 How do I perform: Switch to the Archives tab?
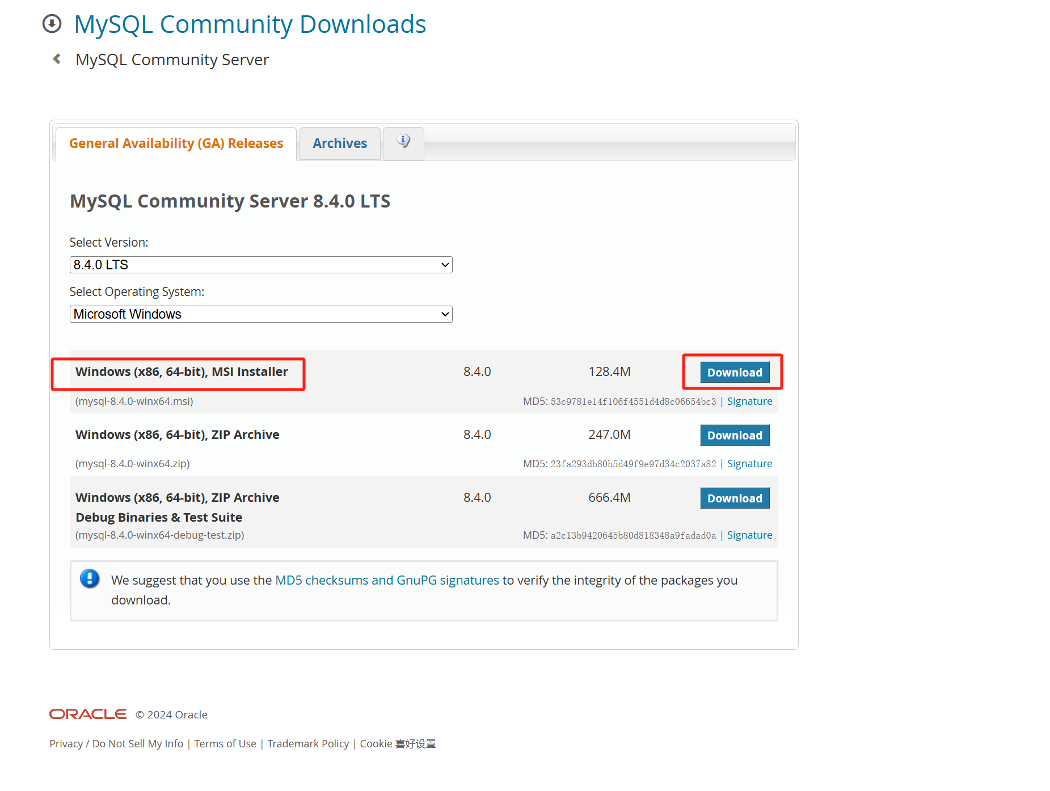[340, 143]
